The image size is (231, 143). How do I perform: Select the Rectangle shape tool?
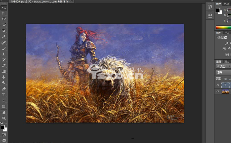pyautogui.click(x=4, y=106)
